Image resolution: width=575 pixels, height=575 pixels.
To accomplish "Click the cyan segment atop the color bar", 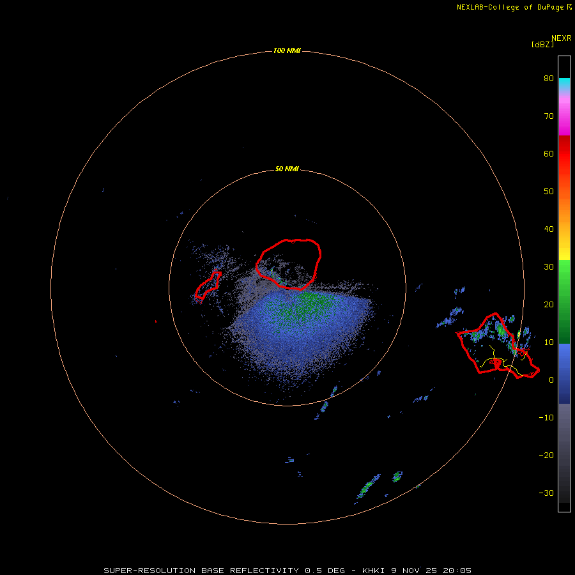I will (564, 82).
